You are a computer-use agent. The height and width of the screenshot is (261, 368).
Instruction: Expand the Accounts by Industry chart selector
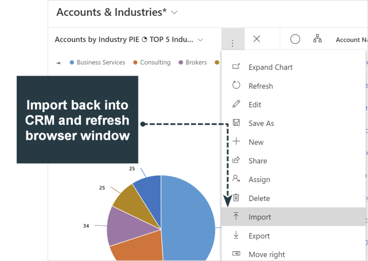point(200,40)
